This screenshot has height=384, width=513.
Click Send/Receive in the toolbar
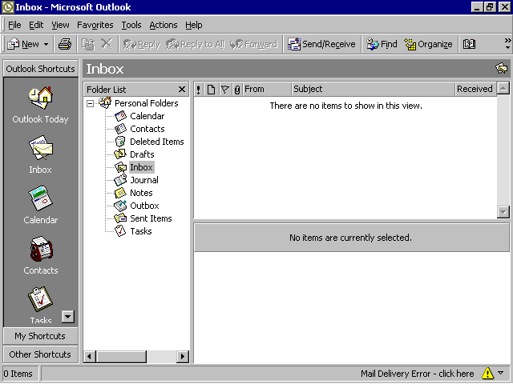tap(321, 44)
